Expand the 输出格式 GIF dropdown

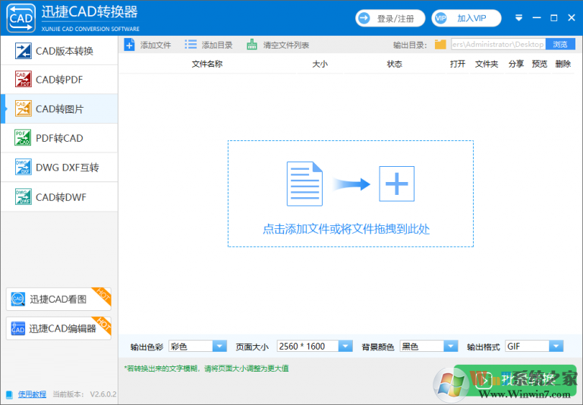[556, 347]
